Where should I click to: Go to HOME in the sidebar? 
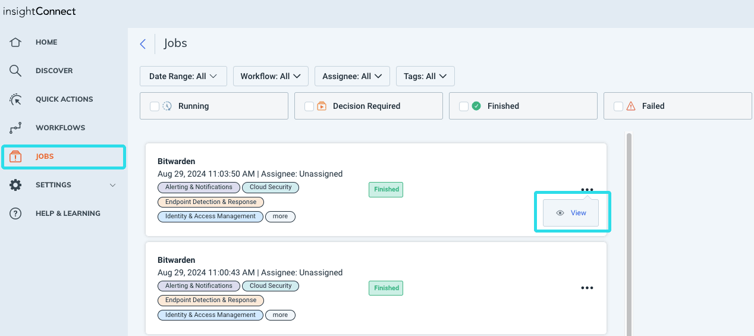point(46,42)
